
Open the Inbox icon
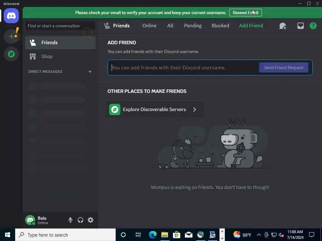(300, 26)
